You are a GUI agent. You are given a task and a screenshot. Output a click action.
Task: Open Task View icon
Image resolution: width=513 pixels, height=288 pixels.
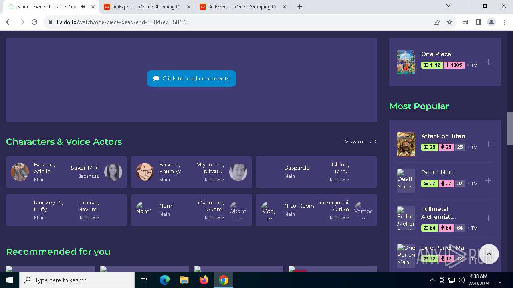tap(145, 280)
